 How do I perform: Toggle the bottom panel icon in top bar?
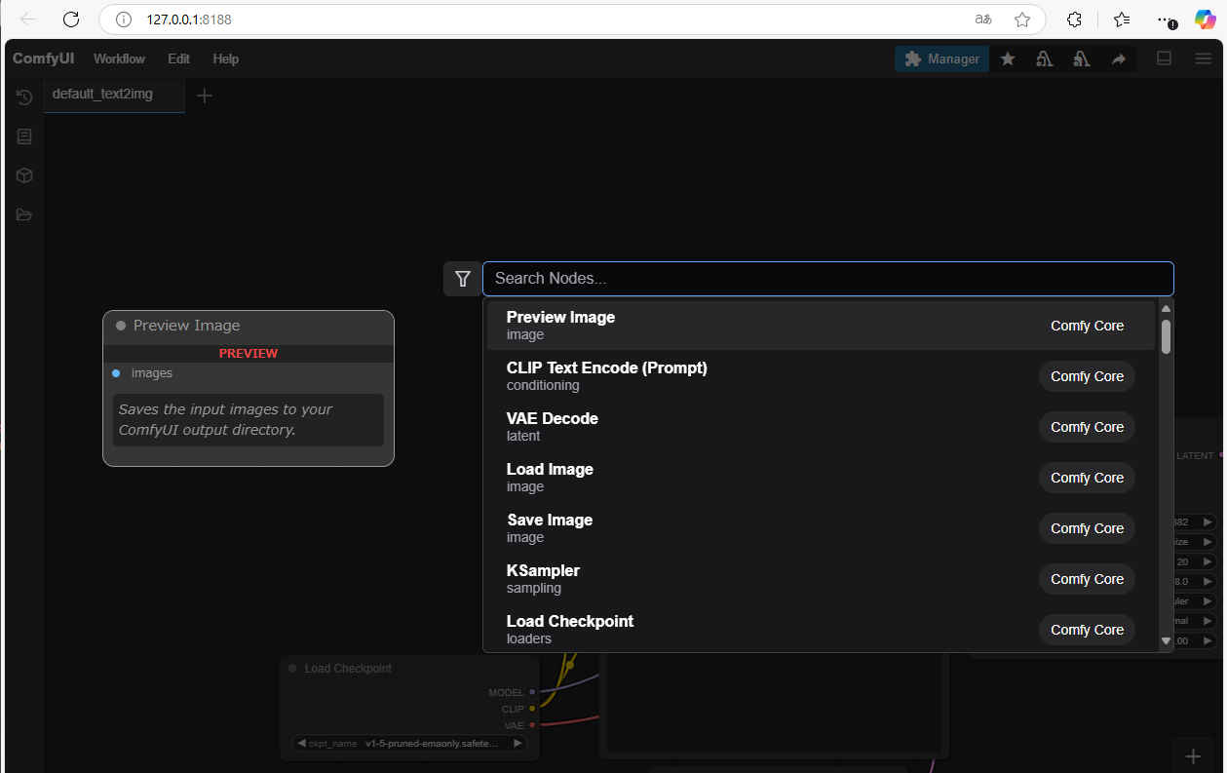pyautogui.click(x=1164, y=58)
